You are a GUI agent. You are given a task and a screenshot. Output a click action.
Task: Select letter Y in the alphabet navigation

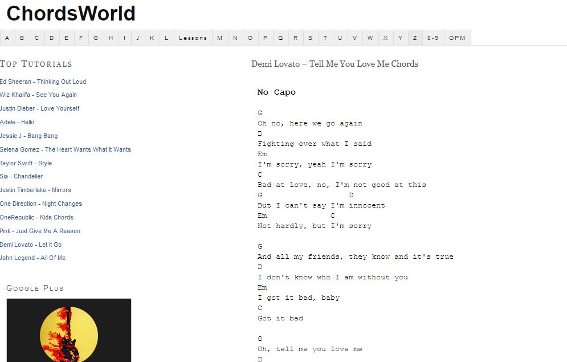(x=400, y=38)
